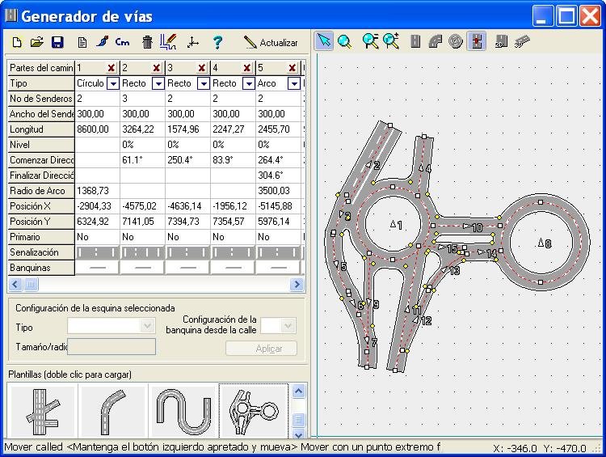Open Tipo dropdown showing Círculo
Image resolution: width=606 pixels, height=457 pixels.
pos(113,83)
